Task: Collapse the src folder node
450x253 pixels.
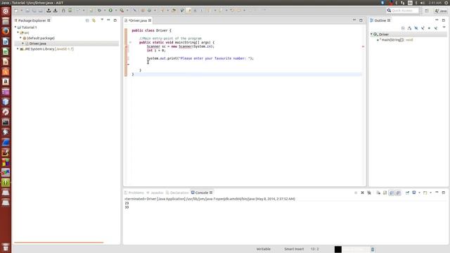Action: point(18,33)
